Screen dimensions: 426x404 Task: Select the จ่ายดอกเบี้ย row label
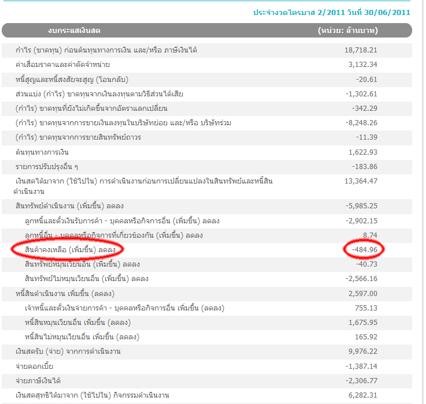click(x=34, y=366)
